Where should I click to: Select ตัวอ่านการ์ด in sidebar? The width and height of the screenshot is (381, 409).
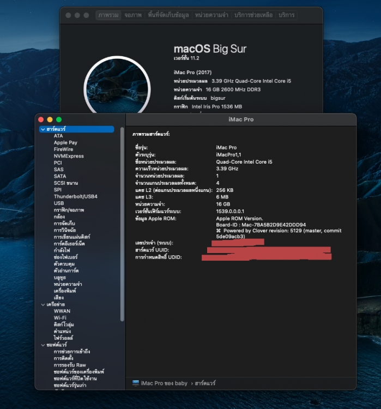(66, 270)
